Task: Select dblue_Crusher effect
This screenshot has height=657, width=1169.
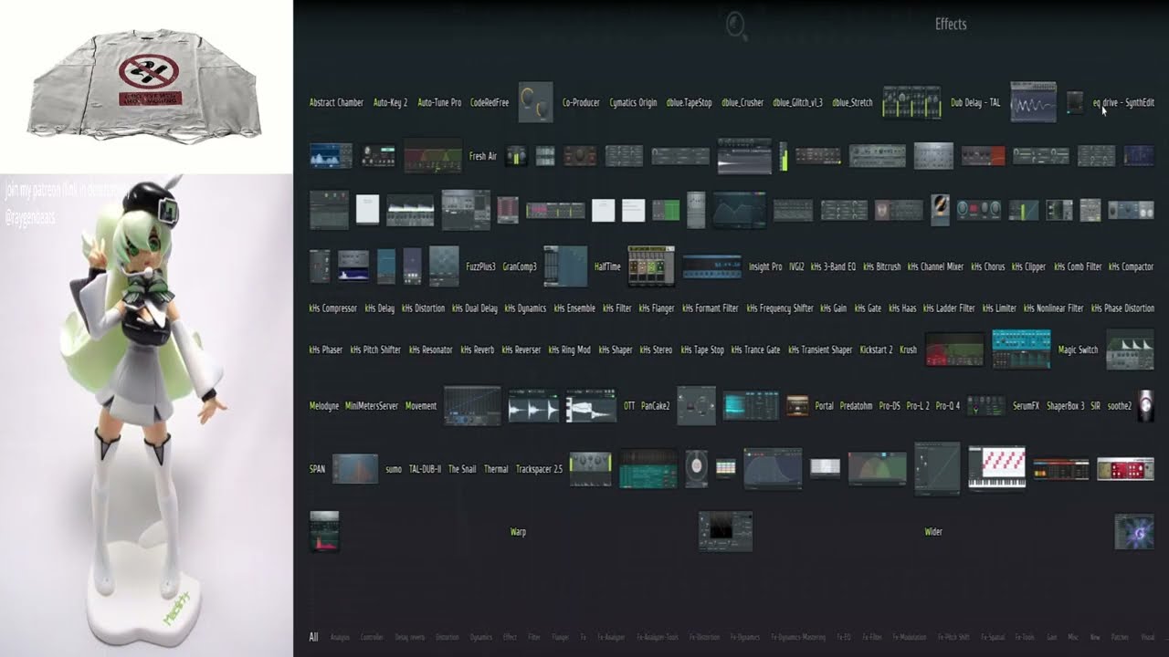Action: (x=742, y=103)
